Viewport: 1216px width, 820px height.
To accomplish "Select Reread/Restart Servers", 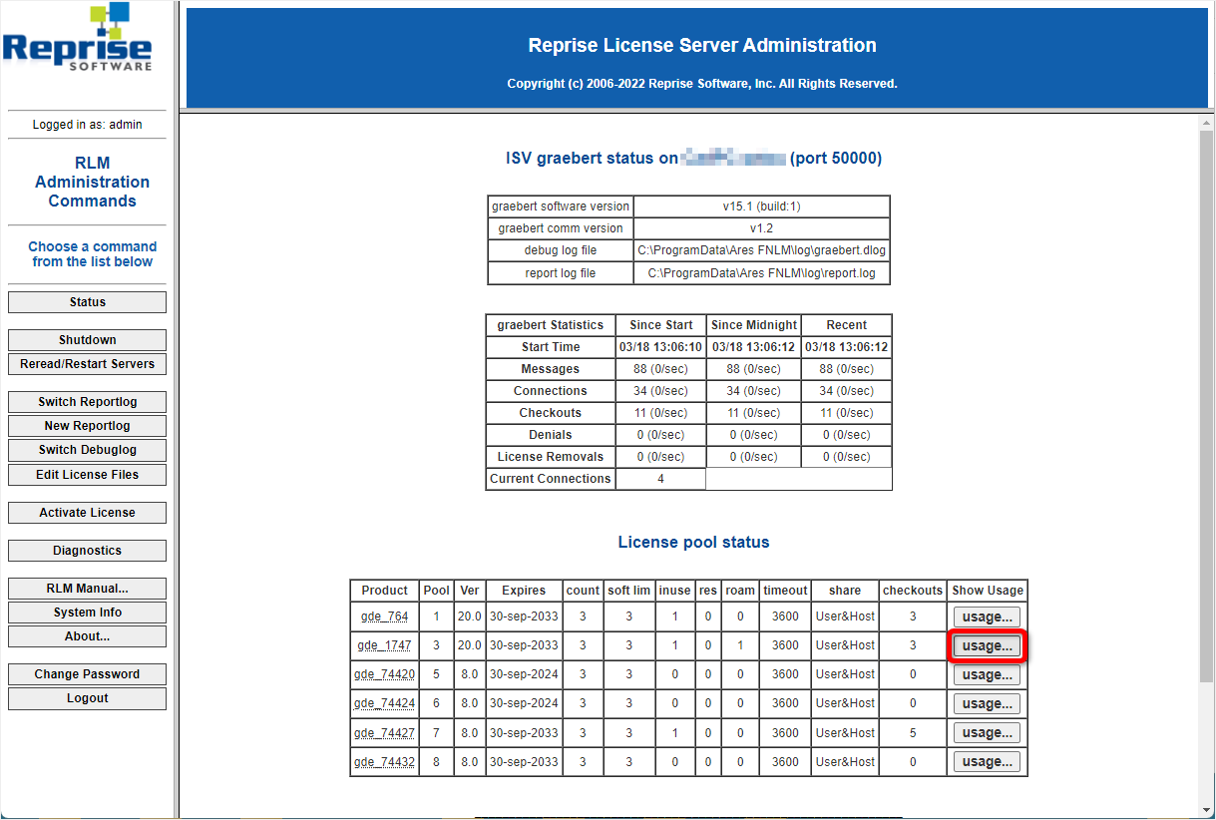I will (88, 364).
